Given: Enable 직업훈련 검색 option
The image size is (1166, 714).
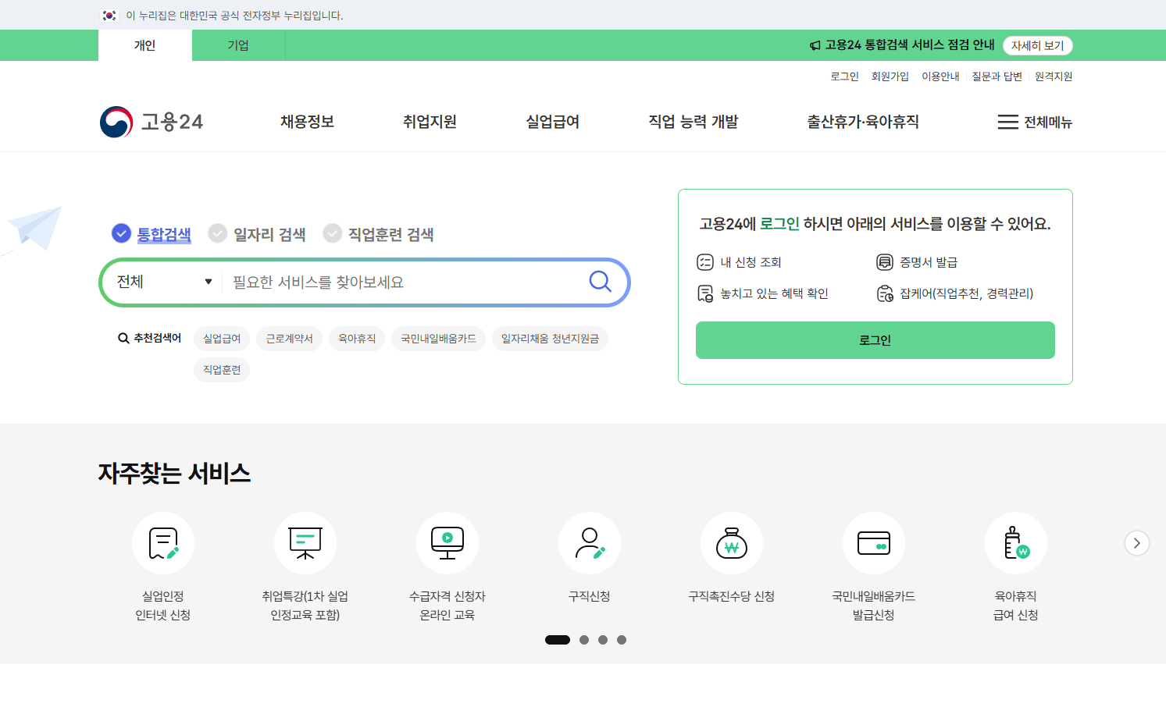Looking at the screenshot, I should click(379, 233).
